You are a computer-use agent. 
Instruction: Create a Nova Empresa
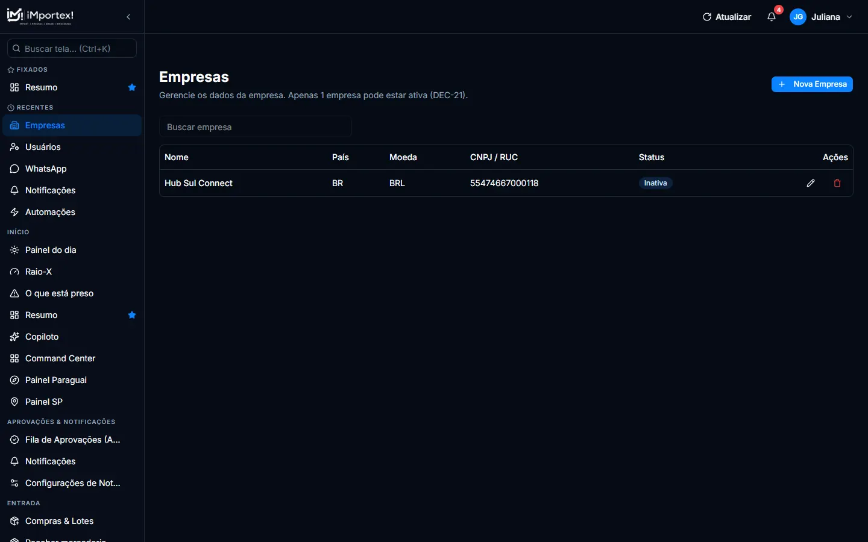click(x=812, y=84)
